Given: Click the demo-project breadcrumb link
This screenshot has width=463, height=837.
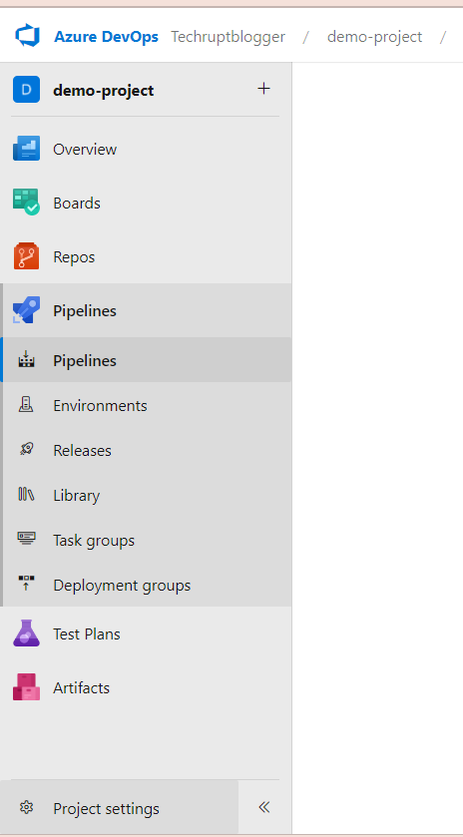Looking at the screenshot, I should point(374,37).
